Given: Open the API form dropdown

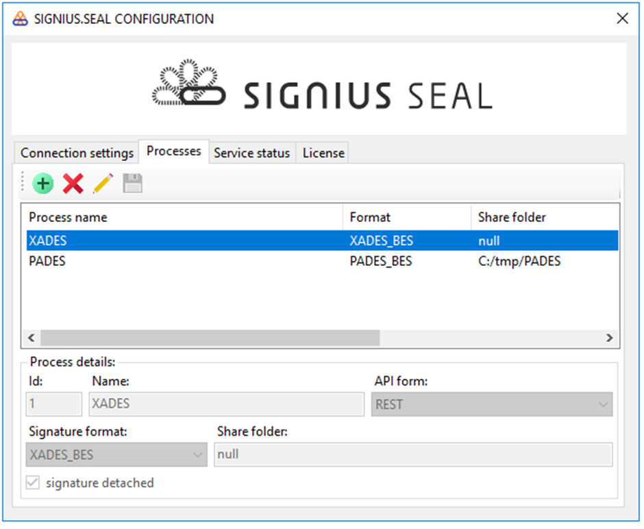Looking at the screenshot, I should [491, 404].
